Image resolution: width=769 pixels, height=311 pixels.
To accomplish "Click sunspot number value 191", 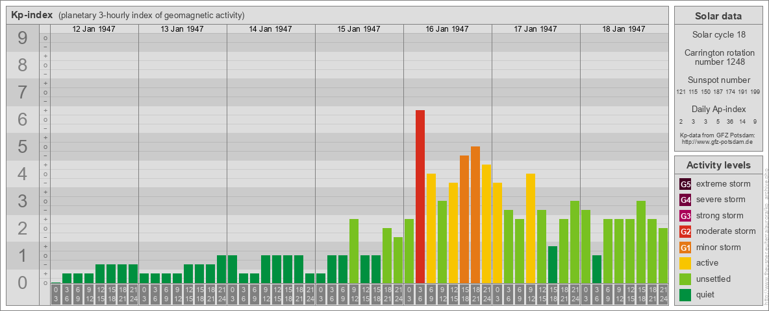I will click(743, 92).
